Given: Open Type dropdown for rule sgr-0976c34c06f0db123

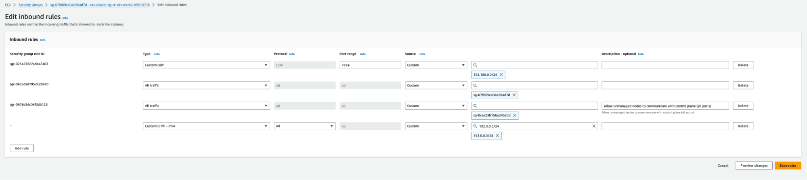Looking at the screenshot, I should pos(206,106).
